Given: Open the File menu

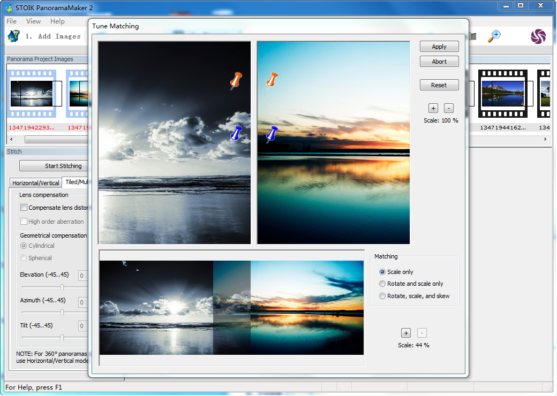Looking at the screenshot, I should [11, 21].
